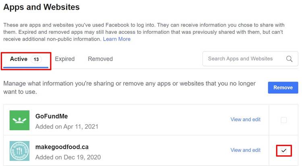Open View and edit for GoFundMe

[x=245, y=119]
